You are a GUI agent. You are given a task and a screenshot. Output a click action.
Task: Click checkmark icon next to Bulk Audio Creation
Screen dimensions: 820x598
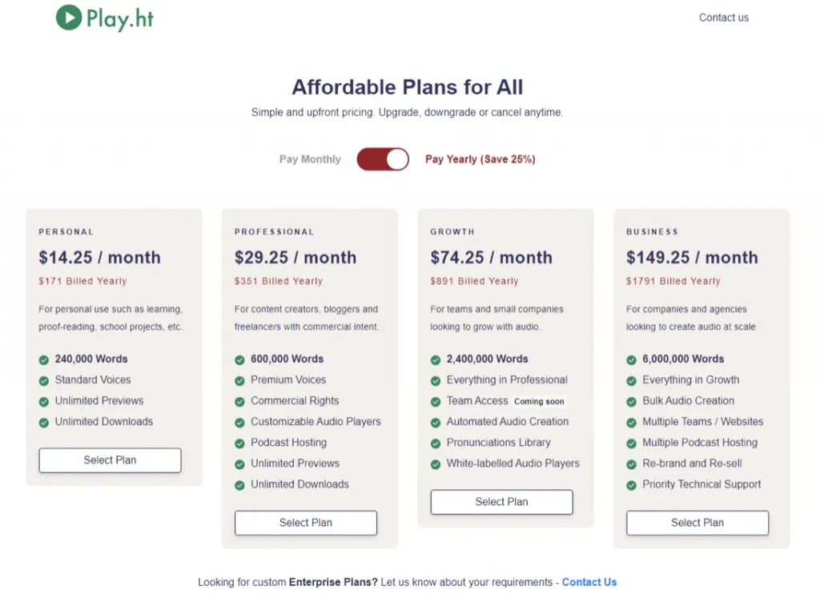coord(631,401)
